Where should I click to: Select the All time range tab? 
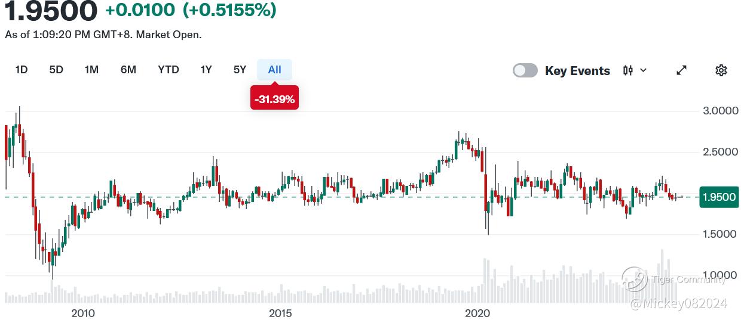(x=274, y=70)
